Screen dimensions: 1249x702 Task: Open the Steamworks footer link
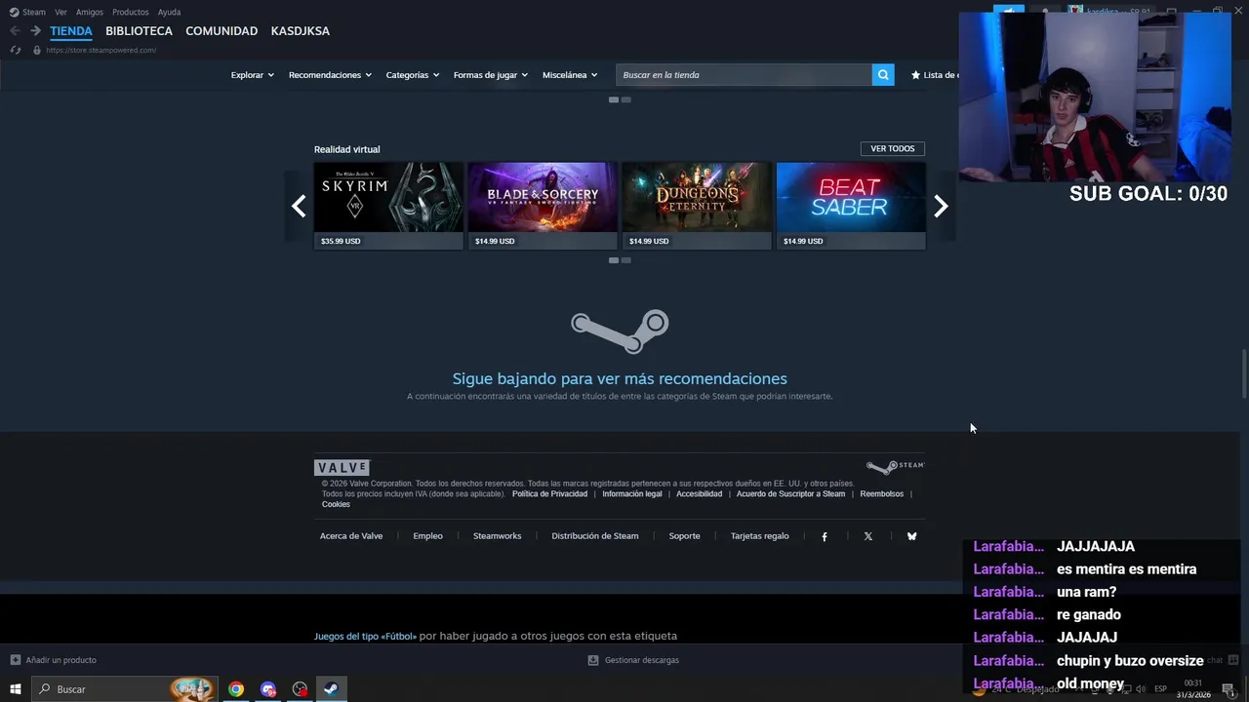click(498, 536)
